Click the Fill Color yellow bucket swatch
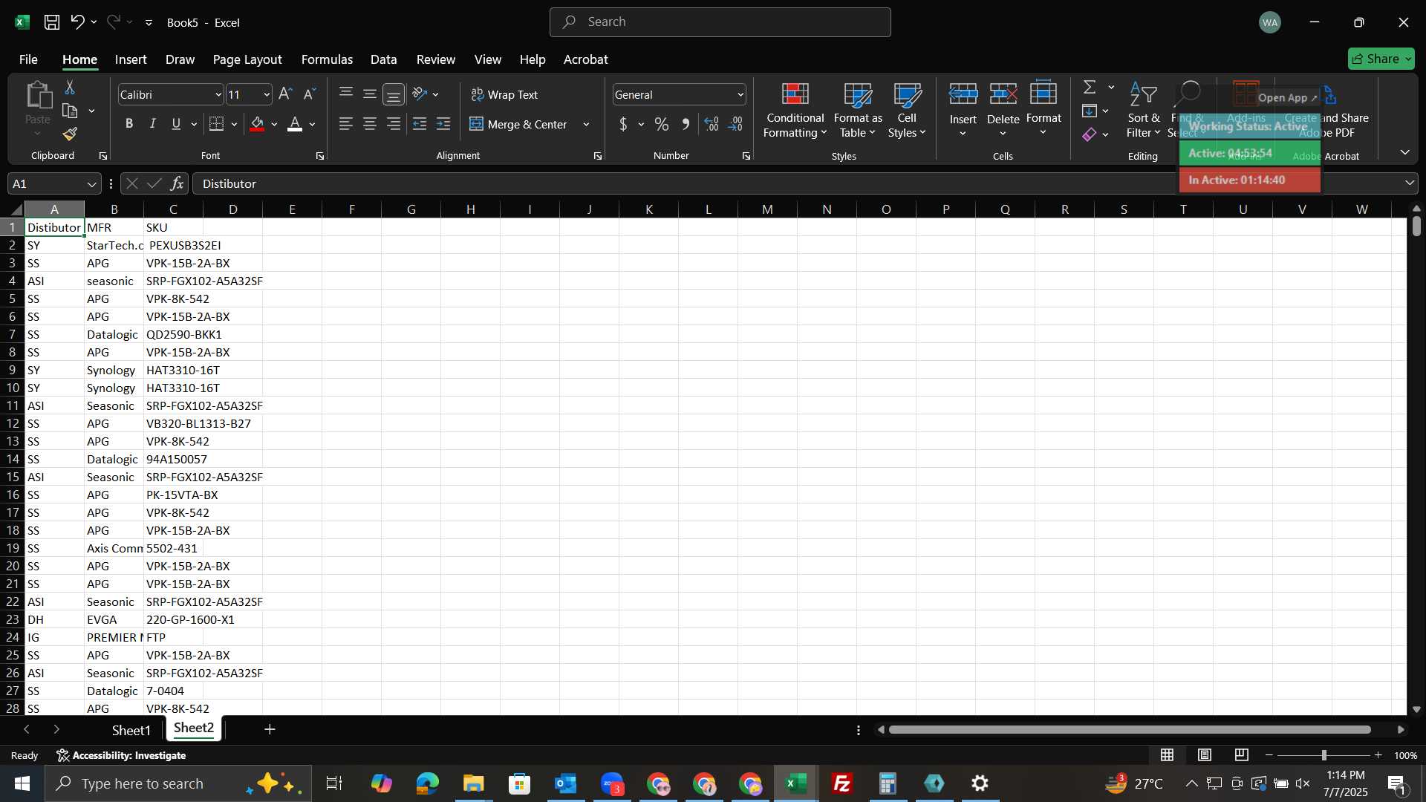Image resolution: width=1426 pixels, height=802 pixels. [257, 124]
